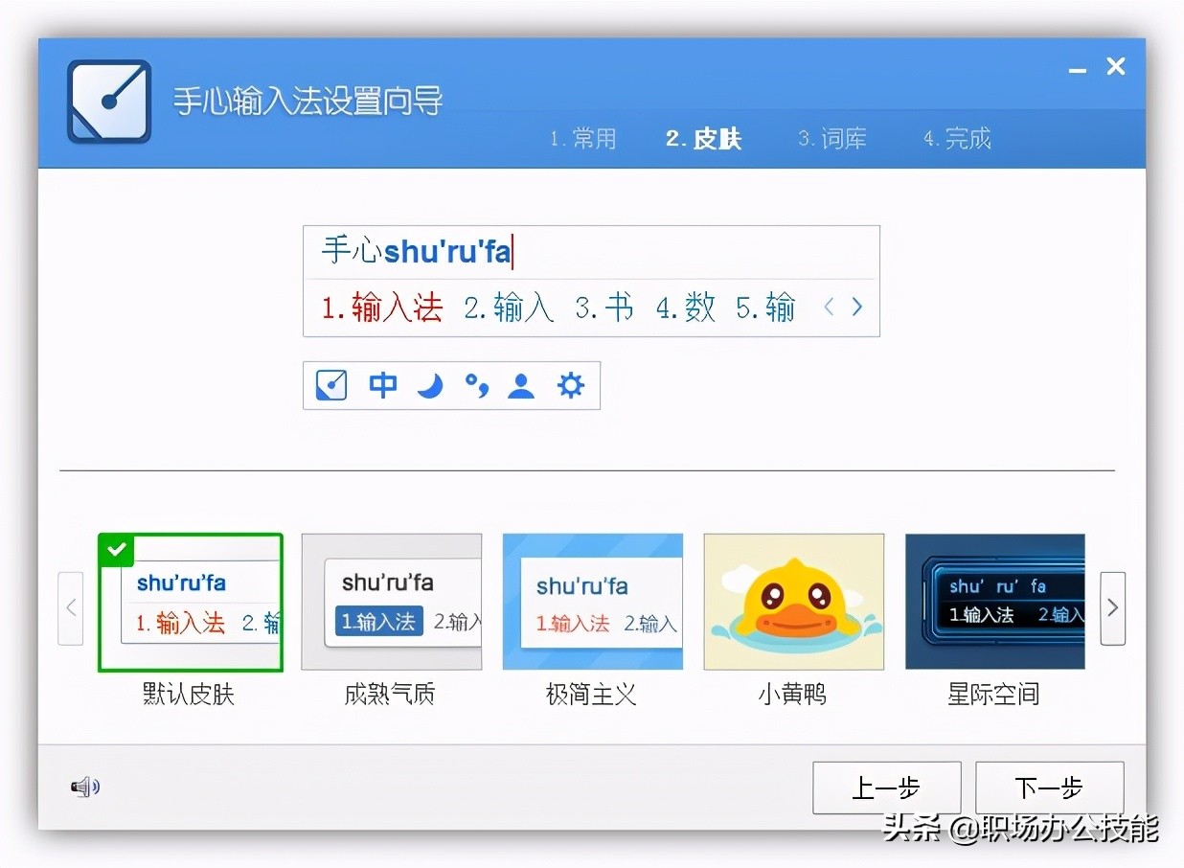Viewport: 1184px width, 868px height.
Task: Jump to step 3. 词库 tab
Action: (x=832, y=139)
